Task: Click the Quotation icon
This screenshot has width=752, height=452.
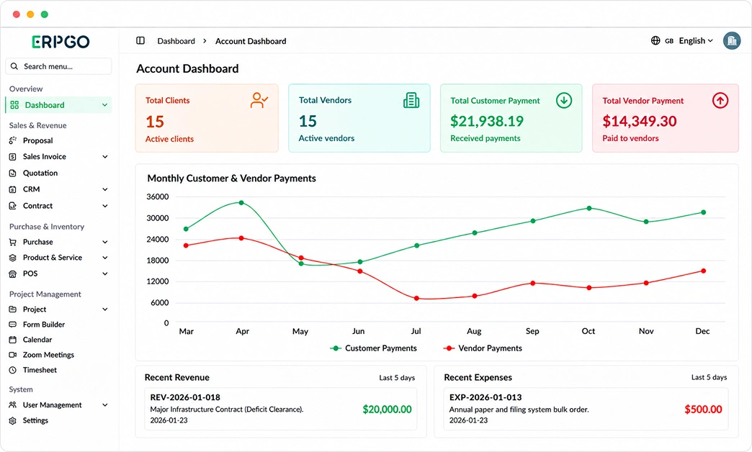Action: [13, 173]
